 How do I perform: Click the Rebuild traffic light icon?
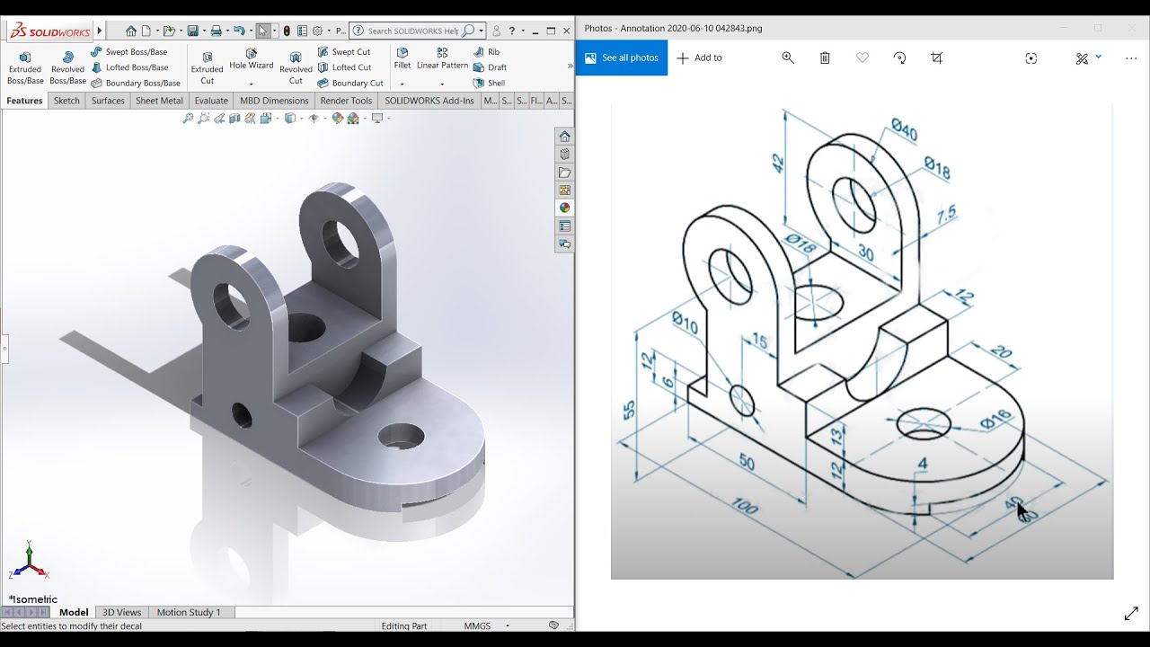click(x=287, y=31)
